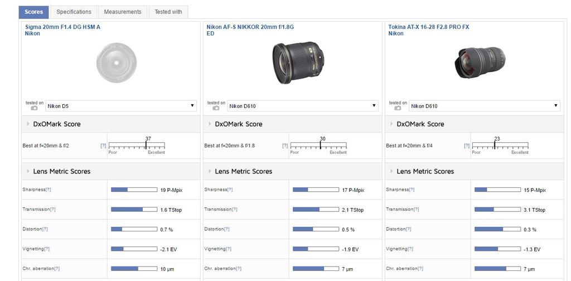This screenshot has width=571, height=281.
Task: Open the Tested with tab
Action: [168, 12]
